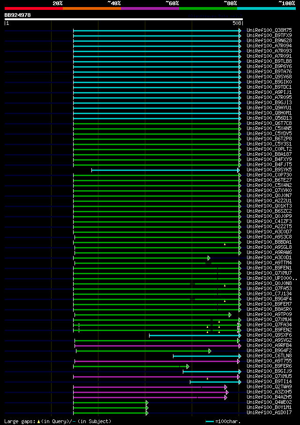300x425 pixels.
Task: Open the UniRef100_C0P730 entry
Action: click(269, 175)
